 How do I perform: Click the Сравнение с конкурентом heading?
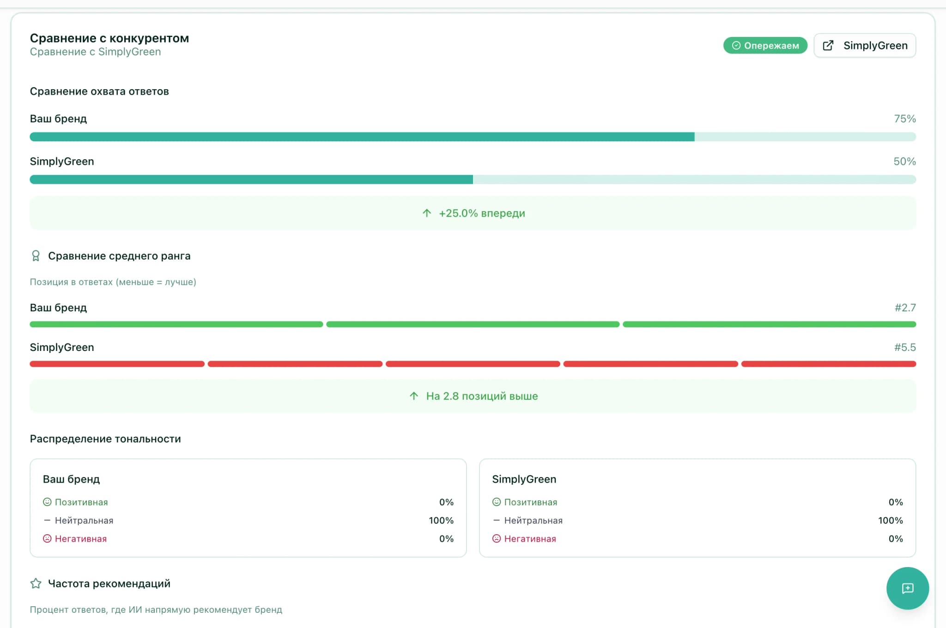(109, 38)
